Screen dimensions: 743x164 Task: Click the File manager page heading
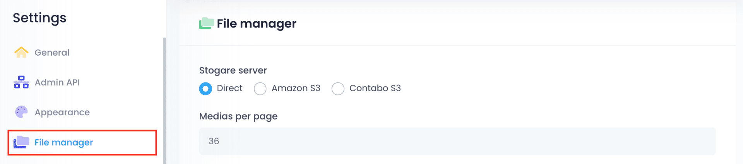[257, 24]
